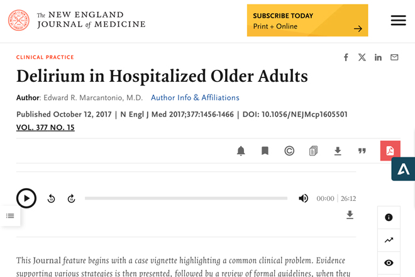Expand the table of contents sidebar

(10, 216)
